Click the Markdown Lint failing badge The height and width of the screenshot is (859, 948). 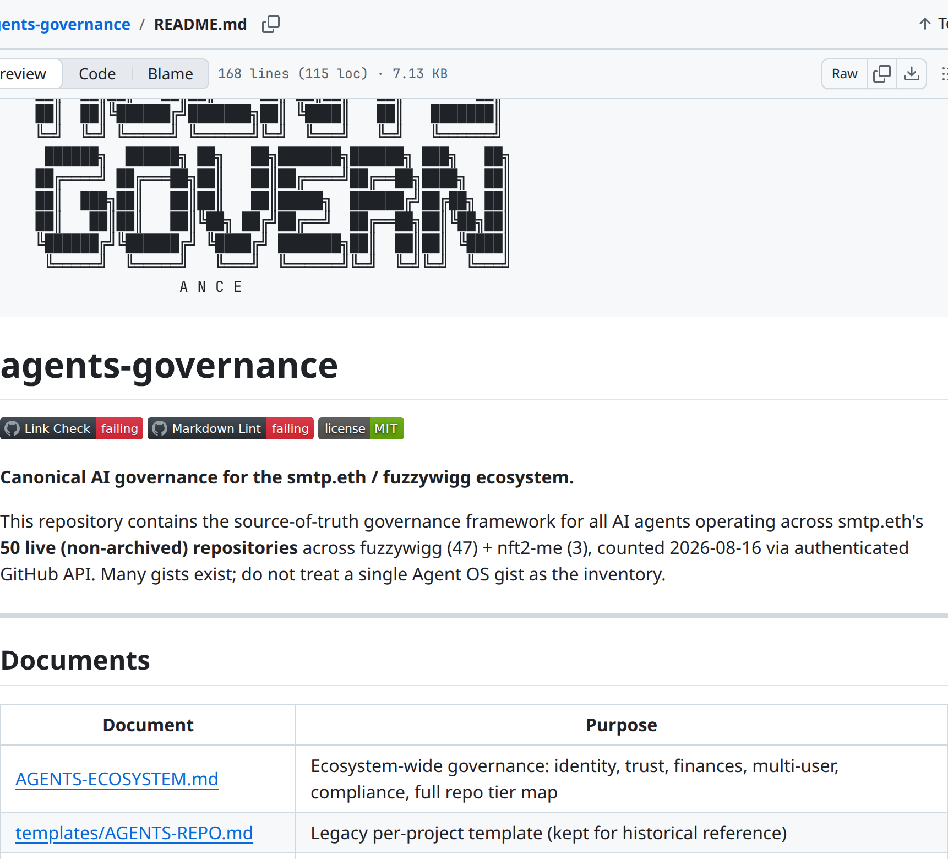[x=231, y=428]
